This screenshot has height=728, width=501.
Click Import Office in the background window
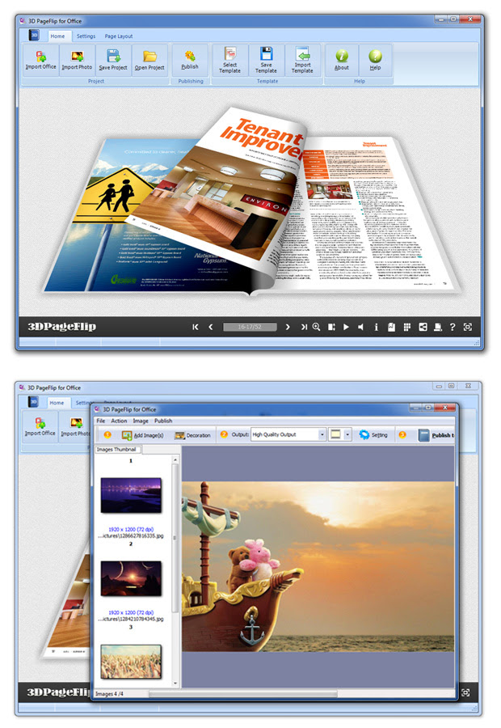pos(40,426)
